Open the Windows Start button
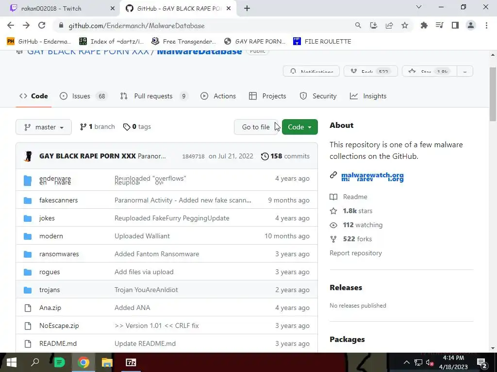Image resolution: width=497 pixels, height=372 pixels. tap(12, 362)
